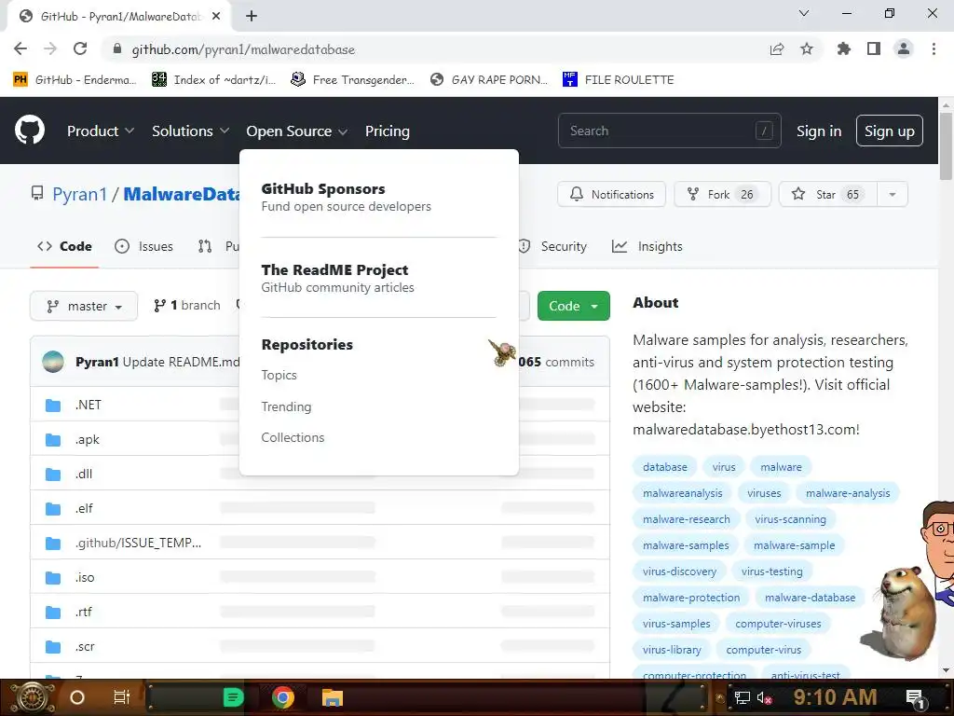Bookmark this page with star icon
This screenshot has width=954, height=716.
coord(807,48)
